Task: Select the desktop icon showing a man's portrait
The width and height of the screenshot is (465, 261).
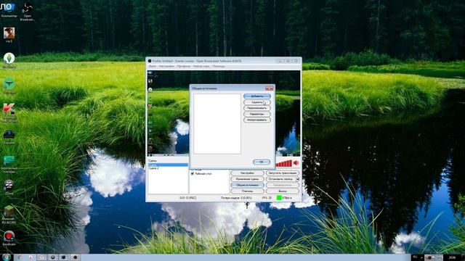Action: pyautogui.click(x=9, y=35)
